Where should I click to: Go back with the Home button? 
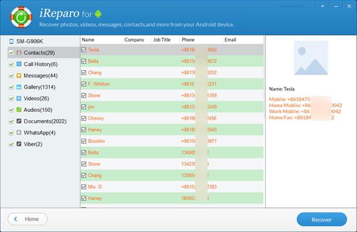click(27, 219)
